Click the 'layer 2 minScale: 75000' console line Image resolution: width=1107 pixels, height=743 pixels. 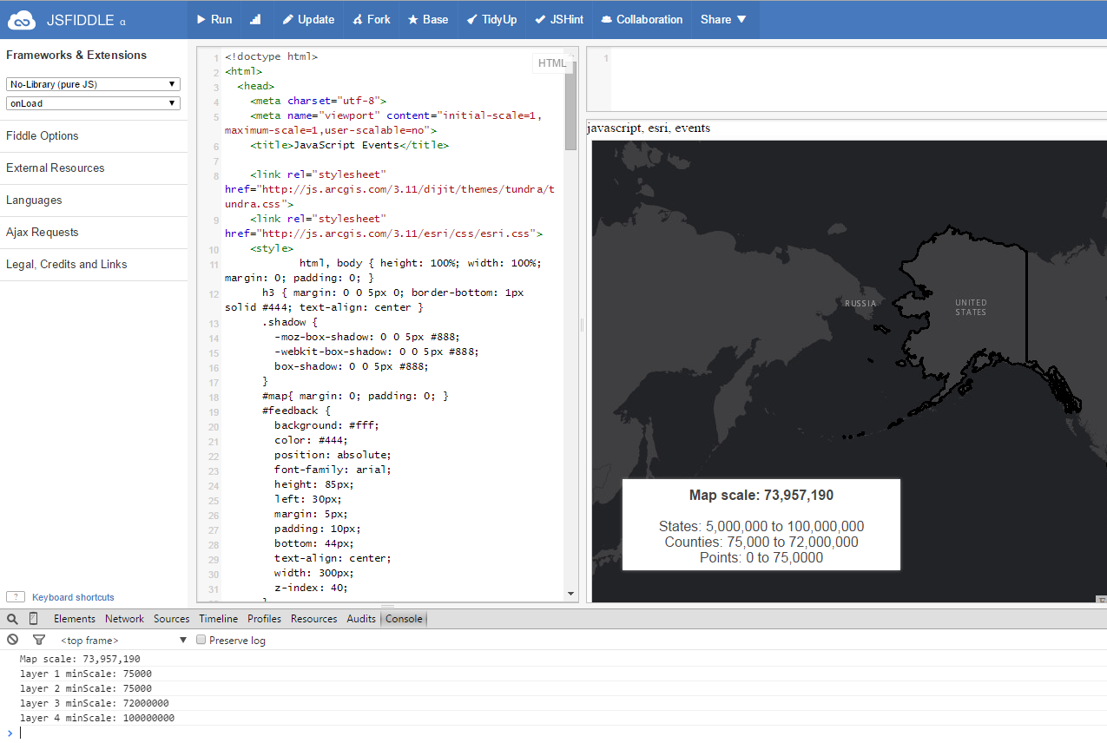pos(86,688)
